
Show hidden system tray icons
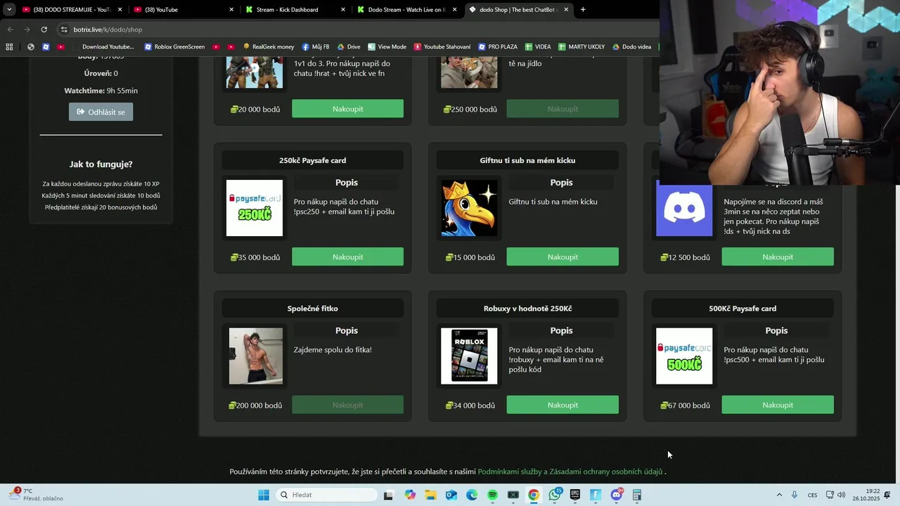click(x=779, y=495)
